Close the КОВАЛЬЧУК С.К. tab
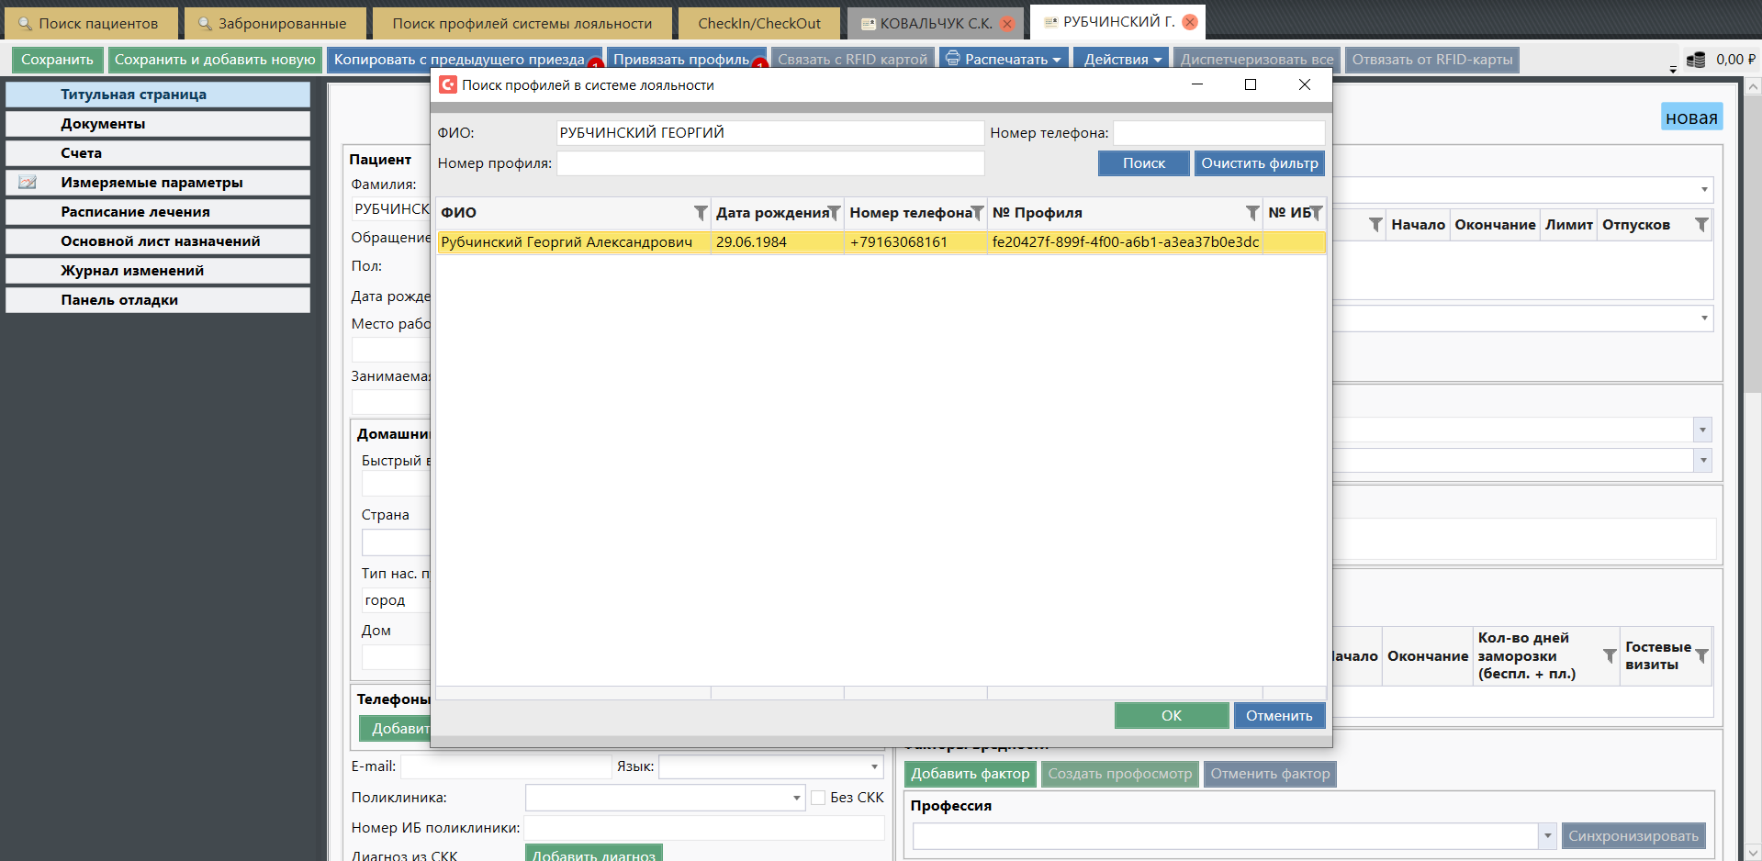Viewport: 1762px width, 861px height. (x=1007, y=24)
